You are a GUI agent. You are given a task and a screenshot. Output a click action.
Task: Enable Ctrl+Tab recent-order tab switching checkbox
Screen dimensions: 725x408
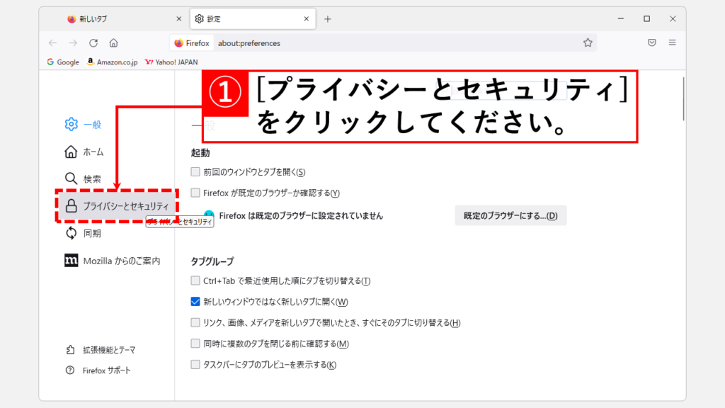pyautogui.click(x=195, y=281)
